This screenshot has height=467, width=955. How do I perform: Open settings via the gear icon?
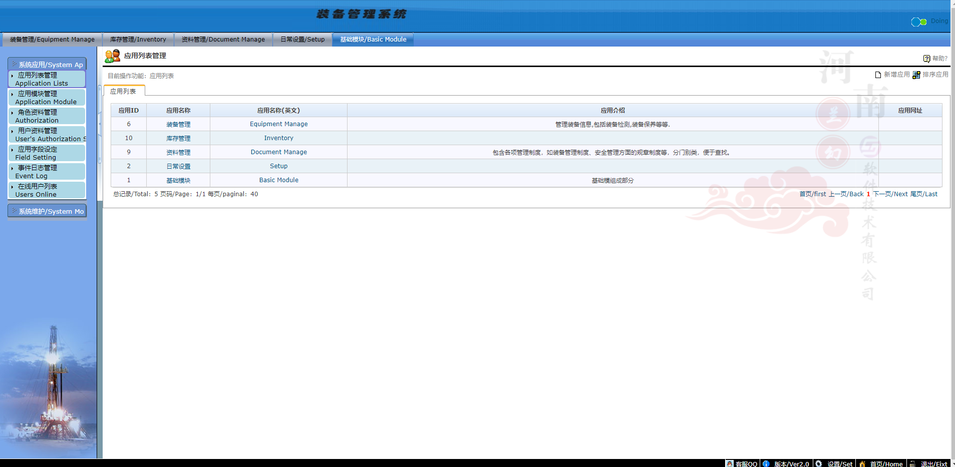[x=819, y=463]
